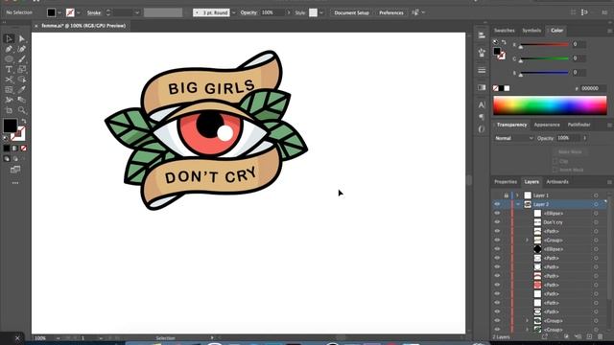Image resolution: width=614 pixels, height=345 pixels.
Task: Open the Color panel options menu
Action: click(x=609, y=31)
